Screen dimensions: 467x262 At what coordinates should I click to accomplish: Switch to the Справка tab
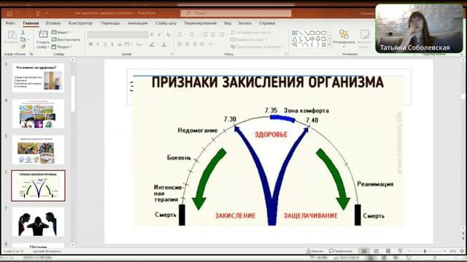click(x=267, y=23)
